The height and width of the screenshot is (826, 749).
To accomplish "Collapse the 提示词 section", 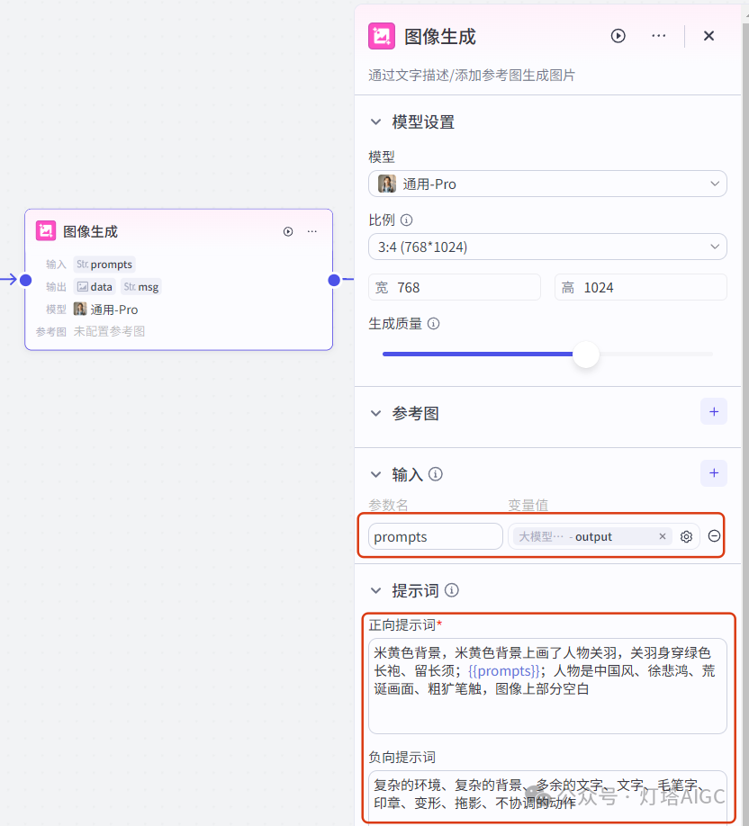I will [375, 590].
